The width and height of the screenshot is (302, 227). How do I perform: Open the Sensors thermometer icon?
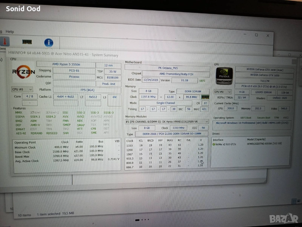tap(4, 42)
